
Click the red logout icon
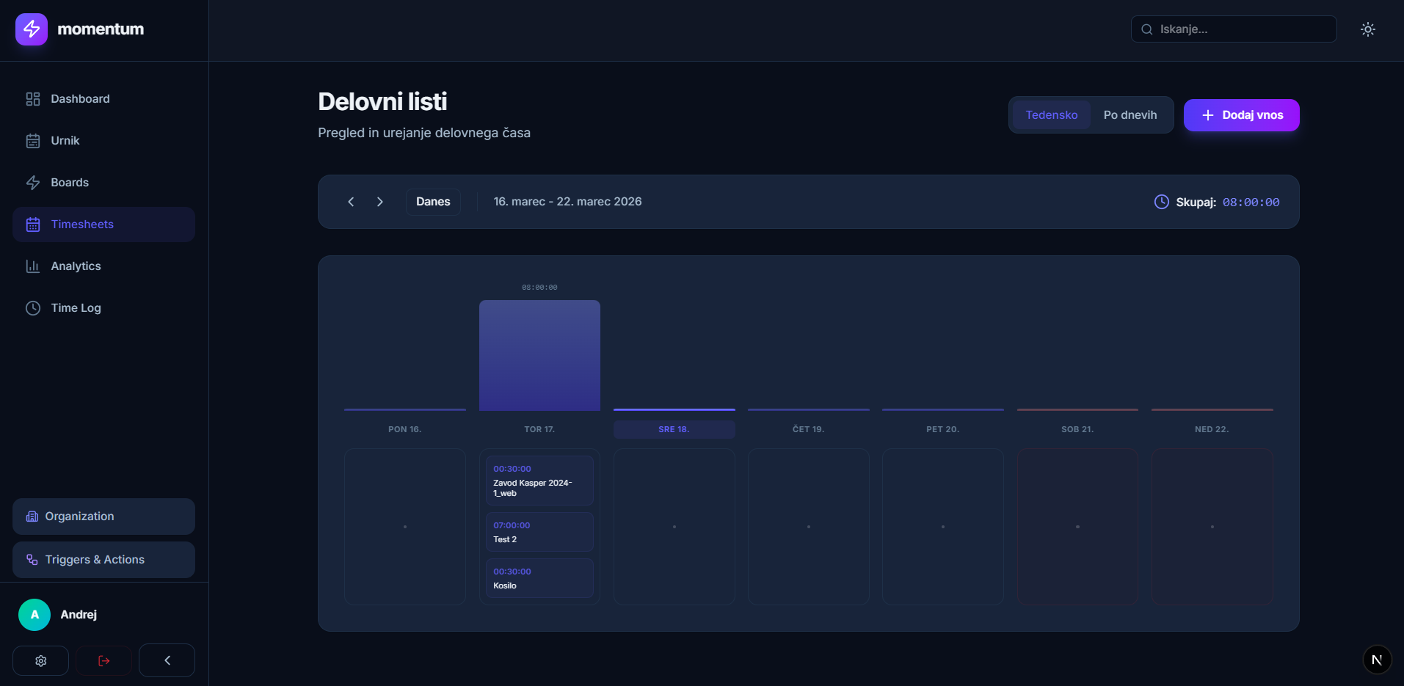coord(104,660)
